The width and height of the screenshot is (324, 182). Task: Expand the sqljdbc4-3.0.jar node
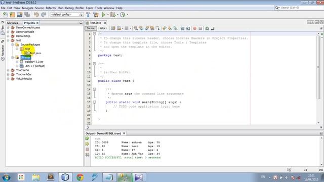coord(17,62)
